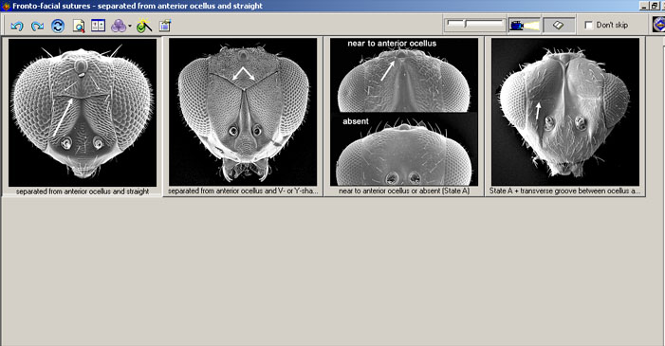
Task: Open the magnifier page search icon
Action: tap(79, 26)
